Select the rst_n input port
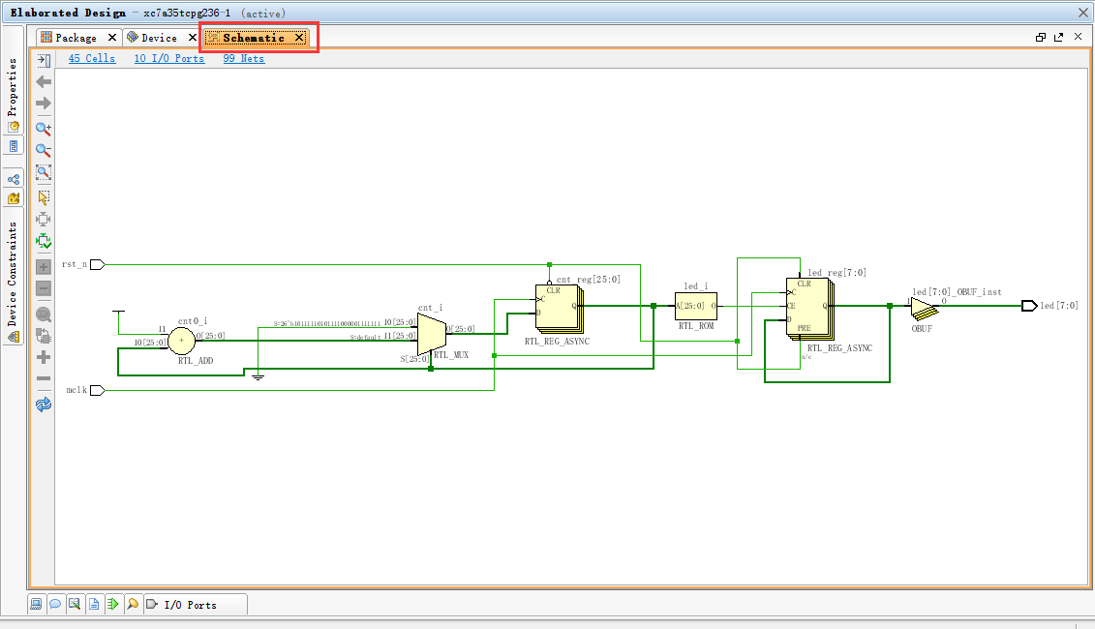Viewport: 1095px width, 629px height. pyautogui.click(x=97, y=264)
